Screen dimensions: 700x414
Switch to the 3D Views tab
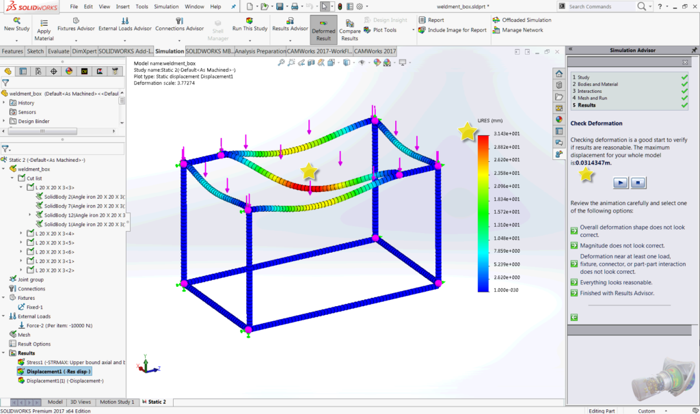[81, 402]
